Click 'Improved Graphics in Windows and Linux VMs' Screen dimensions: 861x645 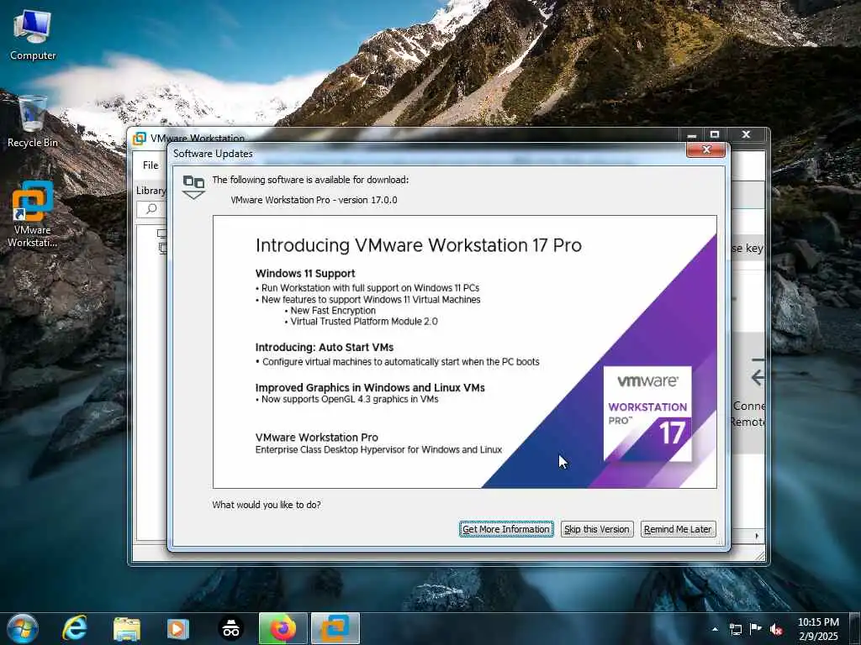click(x=370, y=388)
